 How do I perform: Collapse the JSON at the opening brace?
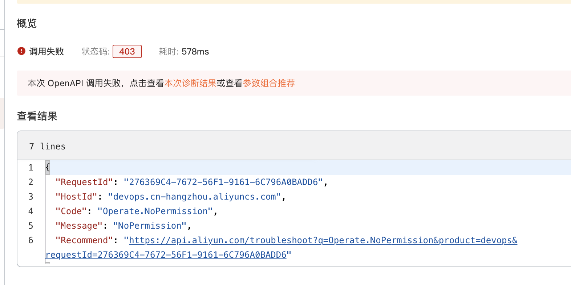[x=48, y=168]
